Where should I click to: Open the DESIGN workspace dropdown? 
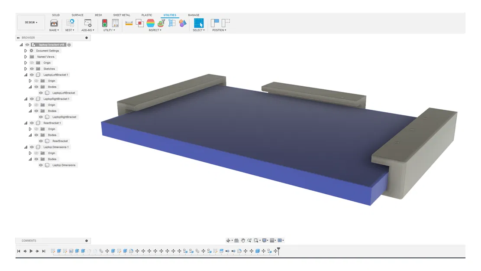31,23
